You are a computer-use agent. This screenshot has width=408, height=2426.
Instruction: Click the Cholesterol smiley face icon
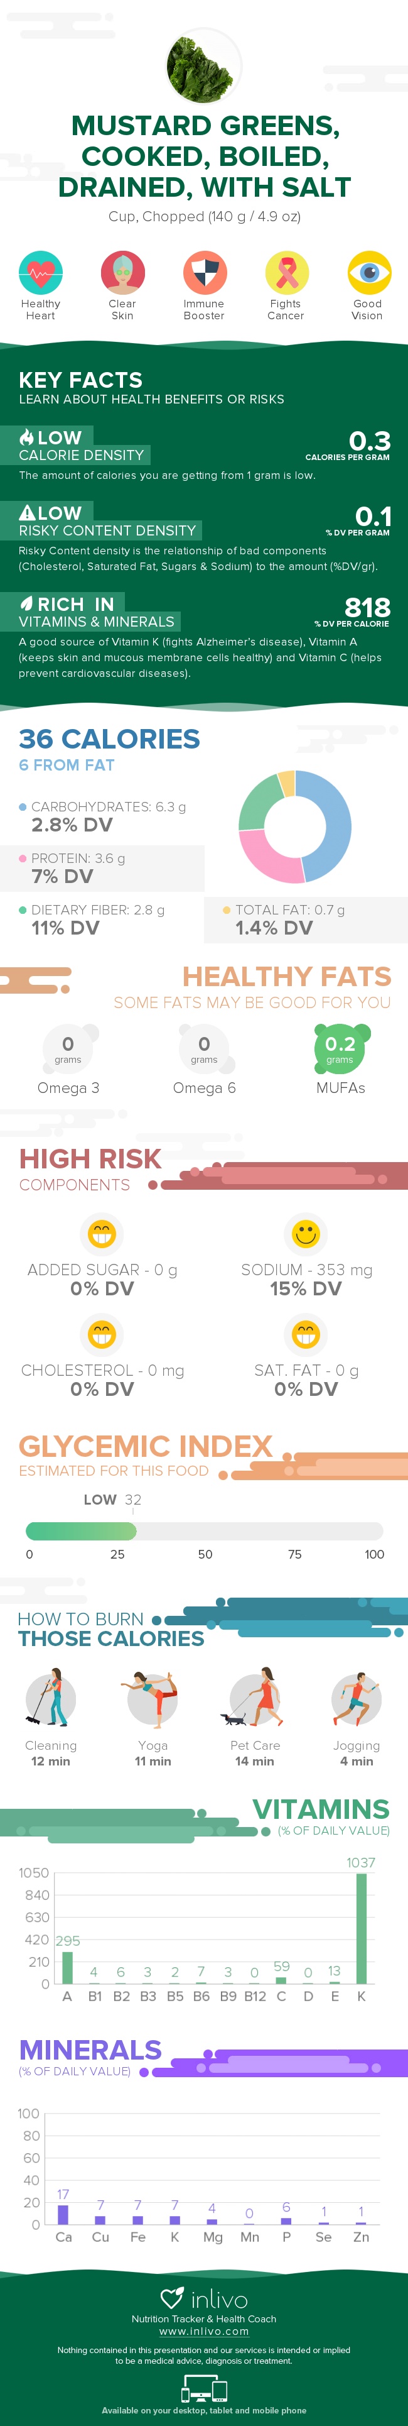click(x=102, y=1334)
